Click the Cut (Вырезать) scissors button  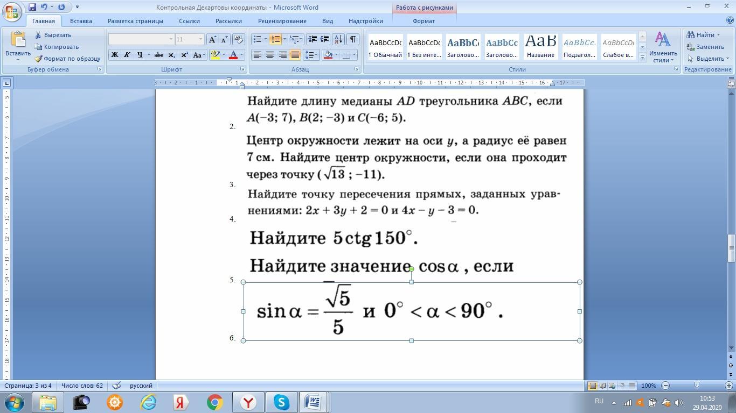pos(53,35)
